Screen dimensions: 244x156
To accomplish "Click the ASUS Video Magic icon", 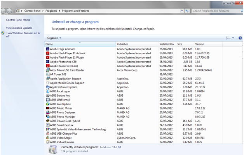I will point(48,138).
